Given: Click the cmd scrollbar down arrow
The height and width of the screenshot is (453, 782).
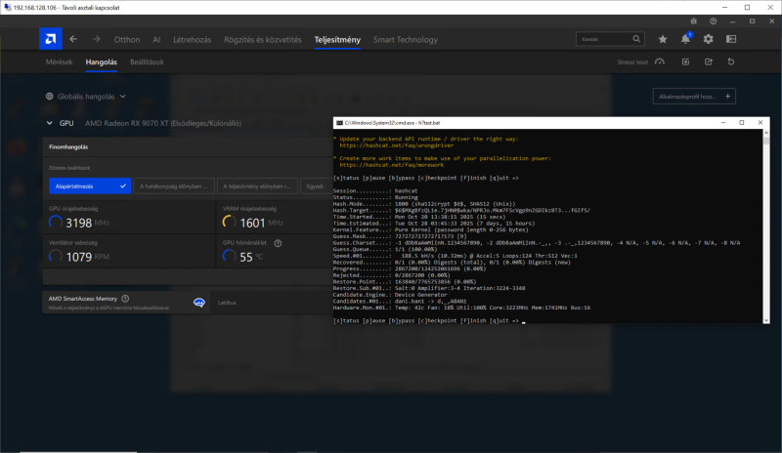Looking at the screenshot, I should [x=766, y=320].
